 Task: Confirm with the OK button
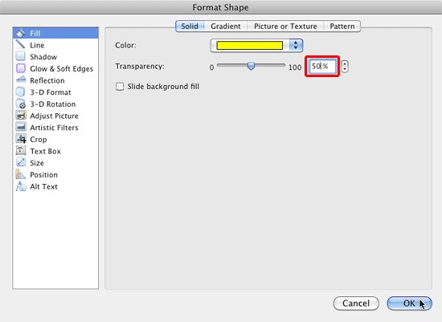tap(409, 304)
